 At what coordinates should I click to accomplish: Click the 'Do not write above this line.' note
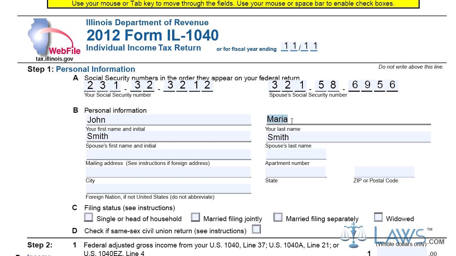pyautogui.click(x=411, y=67)
